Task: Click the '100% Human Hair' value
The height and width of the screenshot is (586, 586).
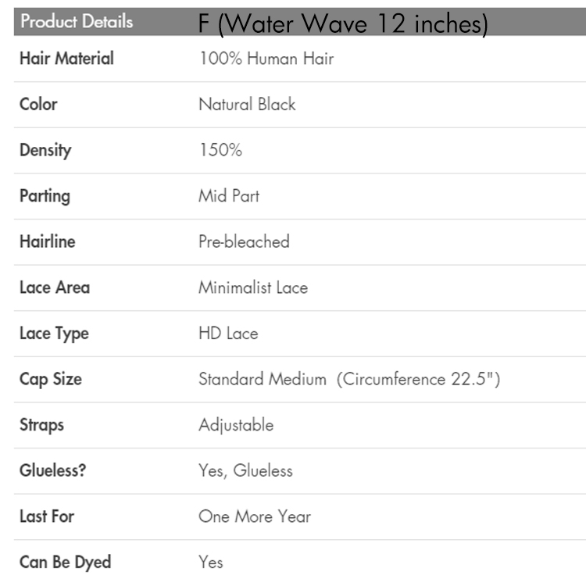Action: pyautogui.click(x=266, y=59)
